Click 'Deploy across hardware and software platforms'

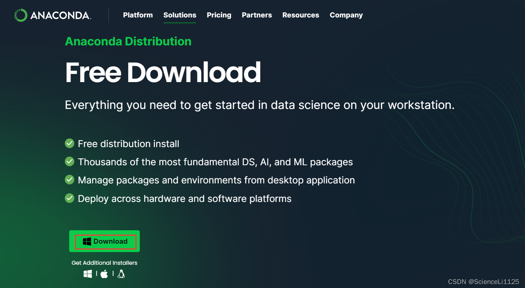point(185,199)
